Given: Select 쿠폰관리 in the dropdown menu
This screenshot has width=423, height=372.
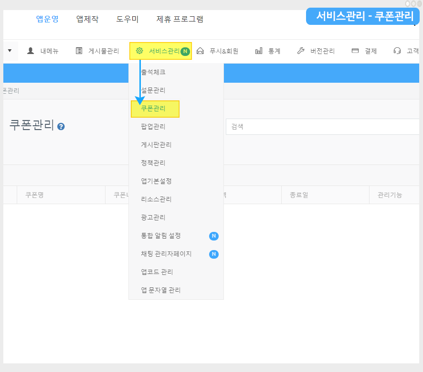Looking at the screenshot, I should (153, 109).
